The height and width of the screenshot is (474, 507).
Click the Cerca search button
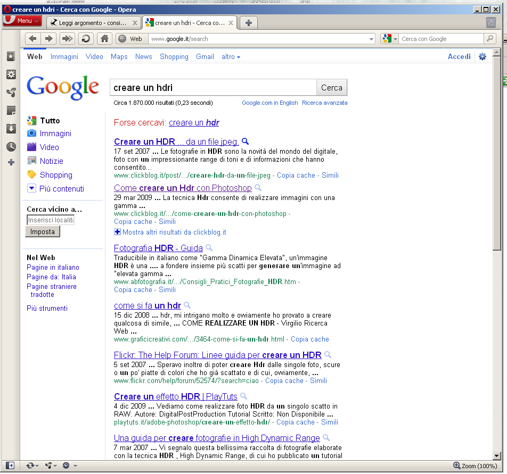331,87
